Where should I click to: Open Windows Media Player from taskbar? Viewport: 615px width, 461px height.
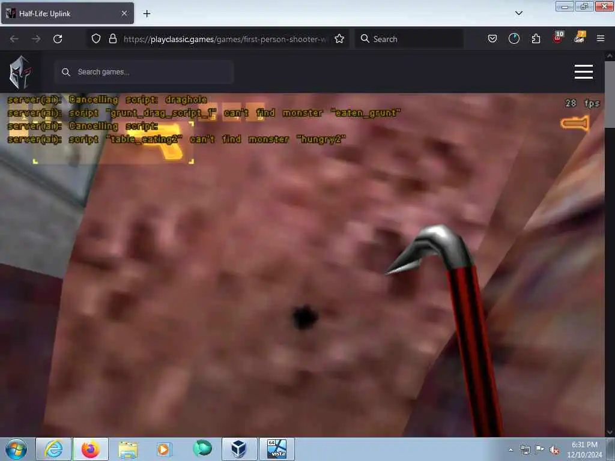pos(163,449)
